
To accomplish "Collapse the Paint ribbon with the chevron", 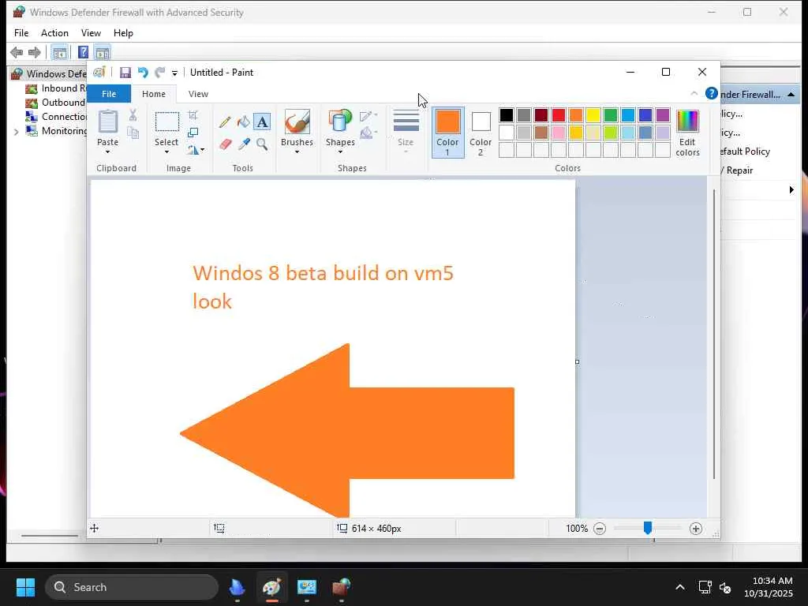I will click(694, 93).
